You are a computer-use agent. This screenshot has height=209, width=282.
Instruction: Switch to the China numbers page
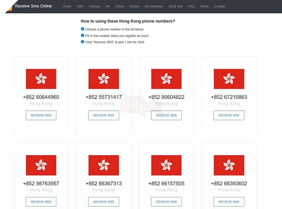coord(120,7)
